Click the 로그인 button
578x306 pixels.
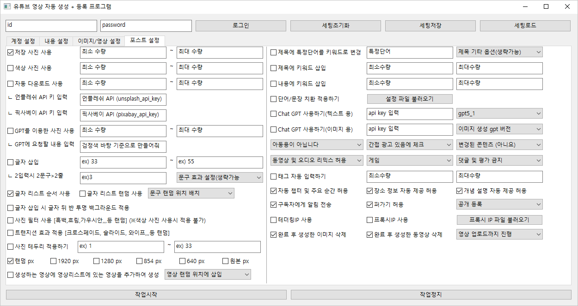point(240,26)
